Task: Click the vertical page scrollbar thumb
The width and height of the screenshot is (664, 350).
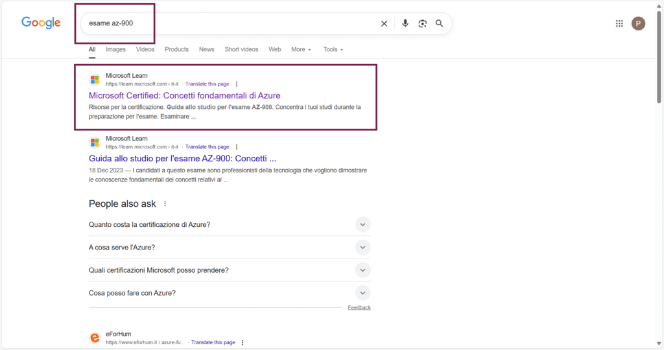Action: pos(659,57)
